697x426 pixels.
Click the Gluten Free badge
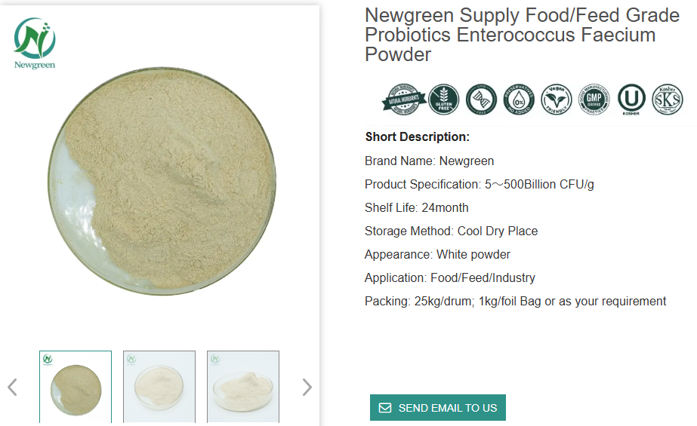443,99
